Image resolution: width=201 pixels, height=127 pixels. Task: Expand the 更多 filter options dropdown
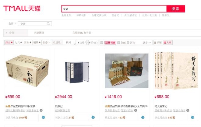pyautogui.click(x=146, y=43)
